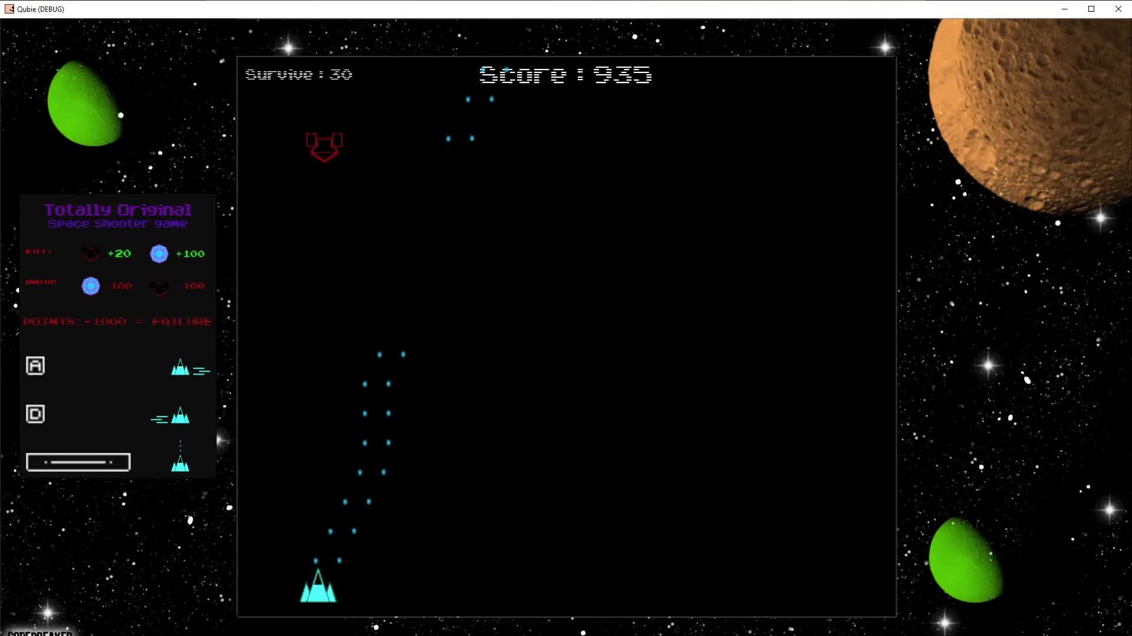The width and height of the screenshot is (1132, 636).
Task: Click the spacebar key icon
Action: [78, 462]
